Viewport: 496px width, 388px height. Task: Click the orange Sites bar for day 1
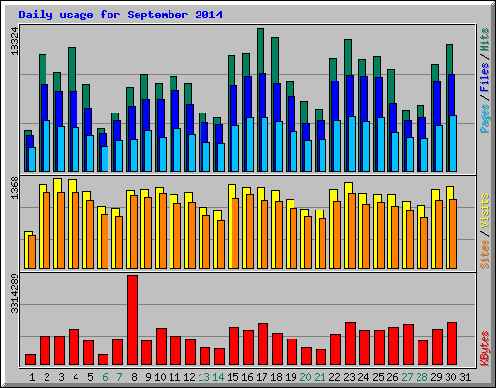(x=32, y=251)
